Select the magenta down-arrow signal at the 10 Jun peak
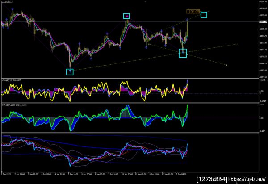This screenshot has width=268, height=184. [x=127, y=16]
